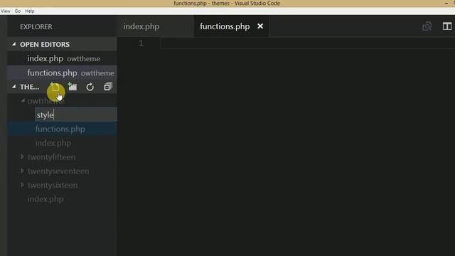Expand the twentyfifteen folder
This screenshot has height=256, width=455.
pyautogui.click(x=22, y=156)
